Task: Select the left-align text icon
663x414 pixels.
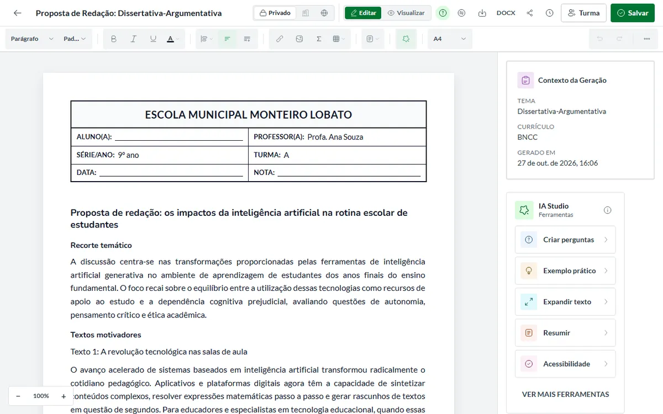Action: (227, 39)
